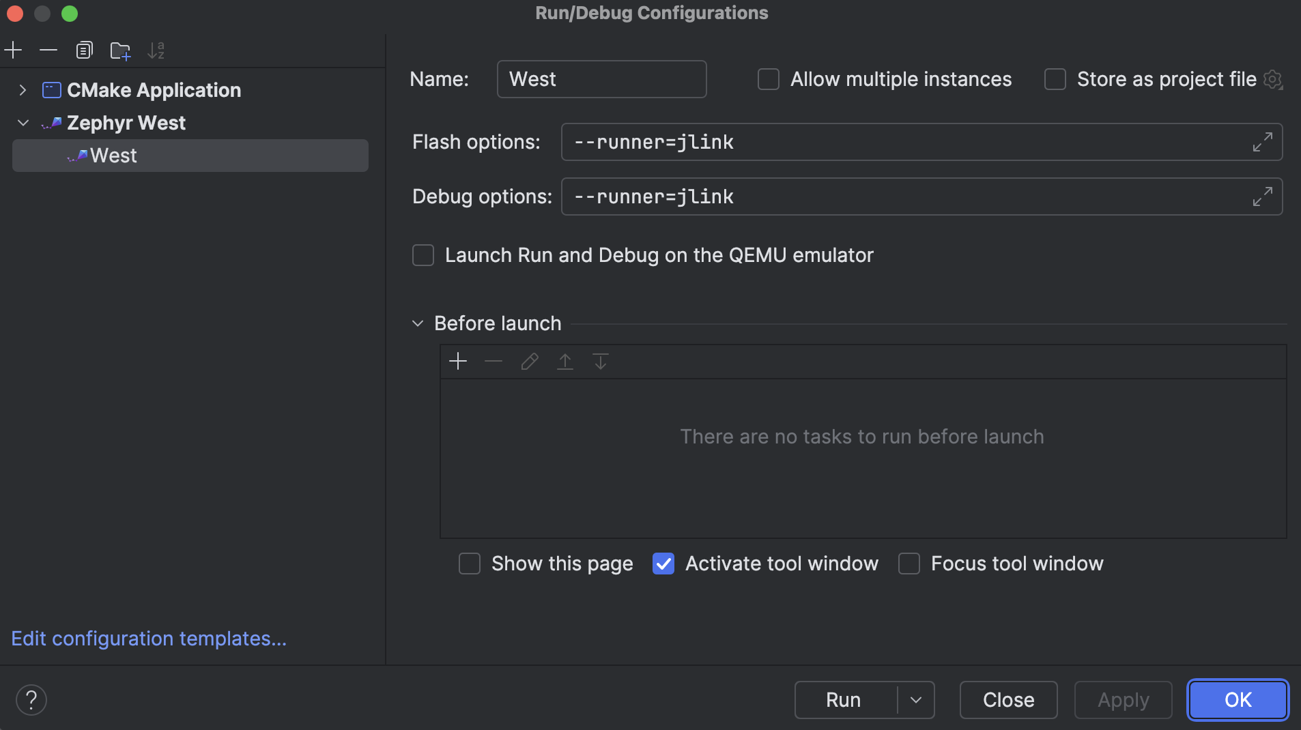The height and width of the screenshot is (730, 1301).
Task: Open the help question mark button
Action: point(31,700)
